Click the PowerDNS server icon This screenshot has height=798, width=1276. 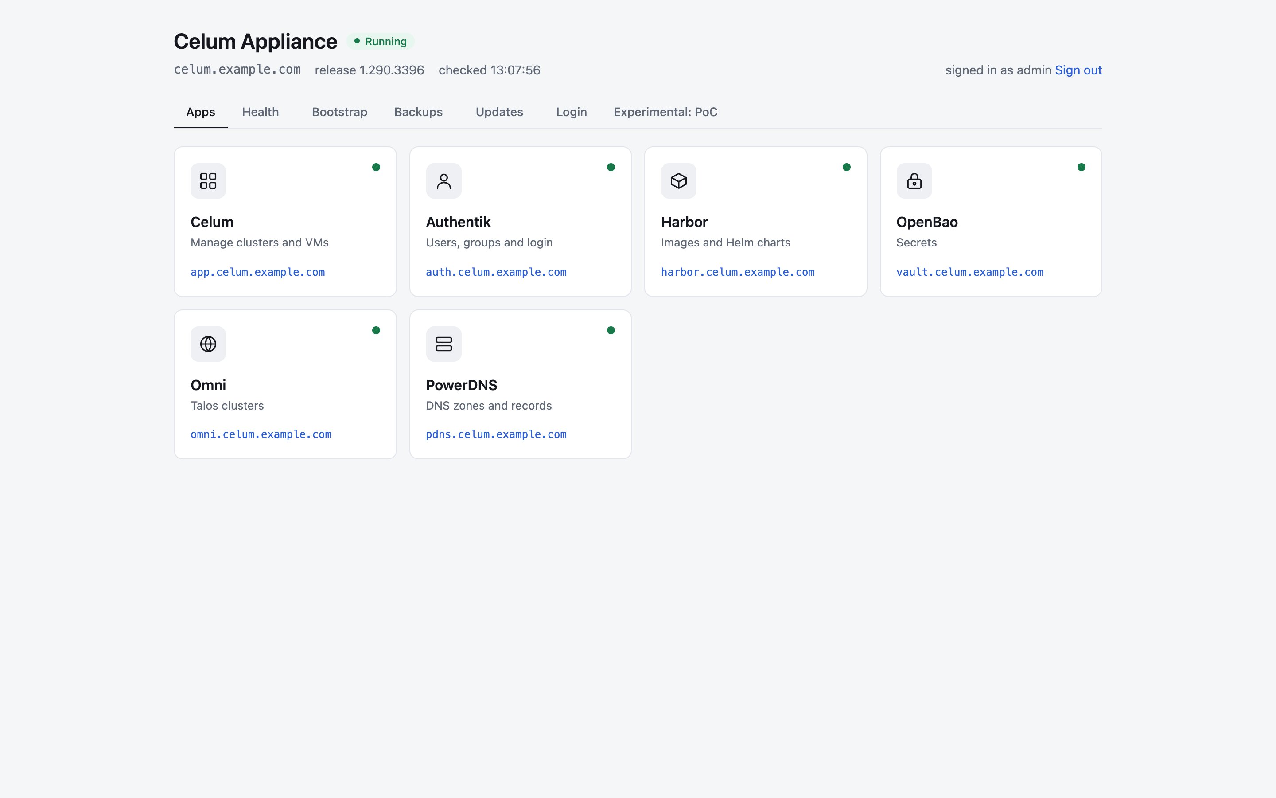443,344
